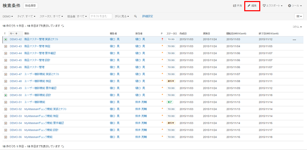The width and height of the screenshot is (307, 150).
Task: Click the issue type icon of DEMO-43
Action: tap(6, 46)
